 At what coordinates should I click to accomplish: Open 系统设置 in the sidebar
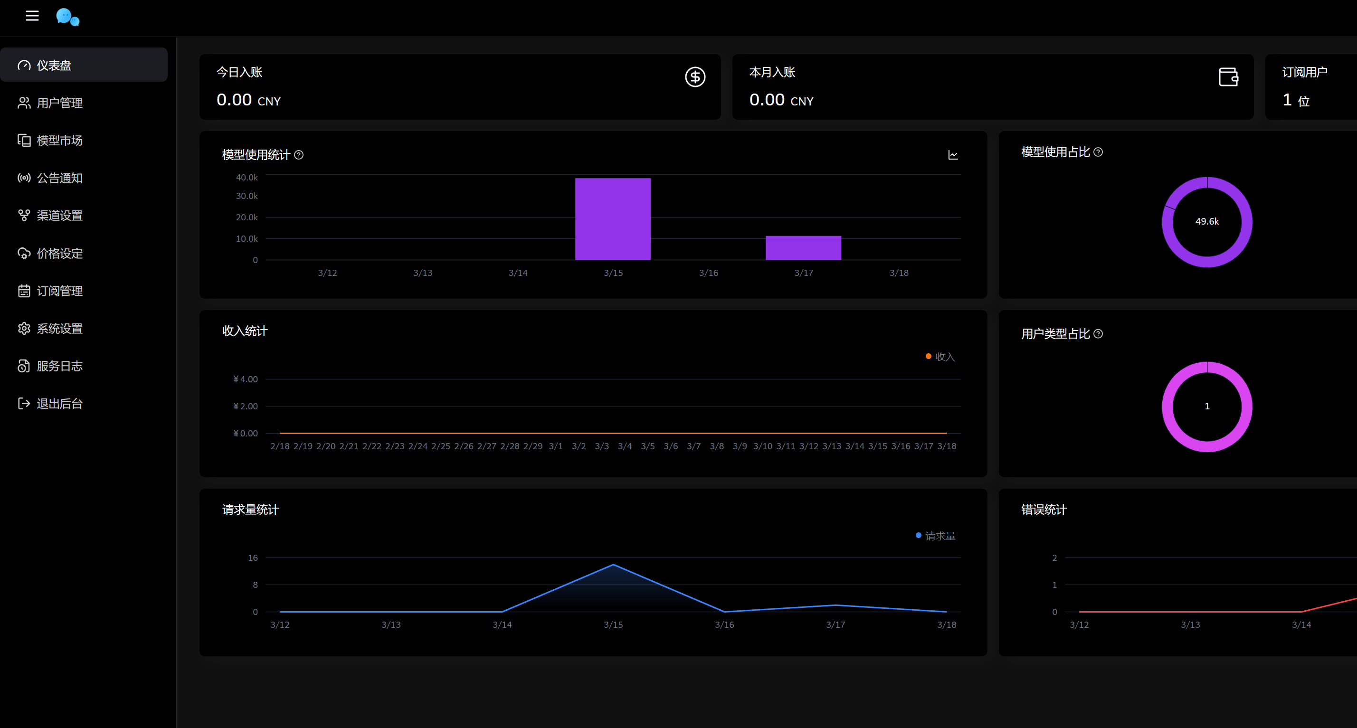click(84, 329)
